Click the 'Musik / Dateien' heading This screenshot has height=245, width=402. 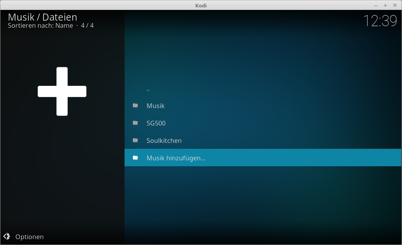click(x=42, y=17)
